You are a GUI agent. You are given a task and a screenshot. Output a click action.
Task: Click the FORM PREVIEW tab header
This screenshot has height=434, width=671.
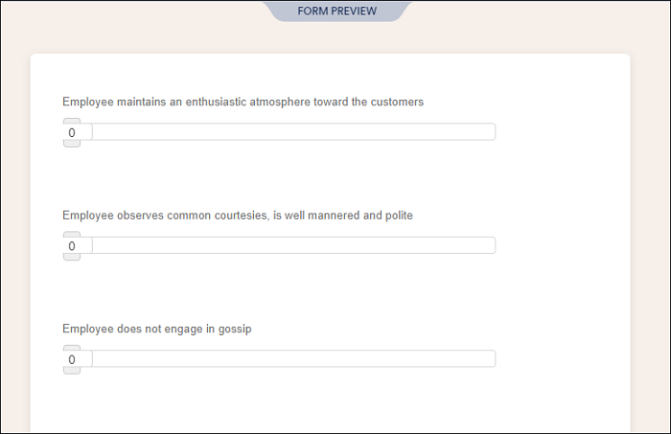pos(336,11)
